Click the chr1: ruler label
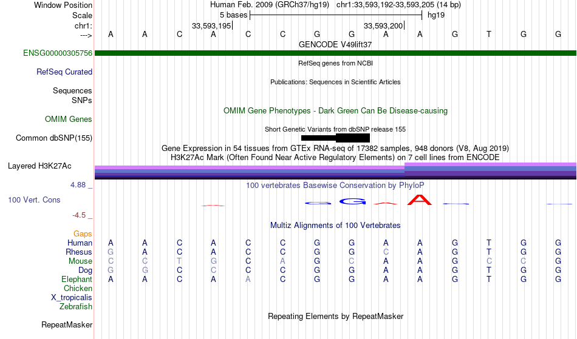 (84, 25)
